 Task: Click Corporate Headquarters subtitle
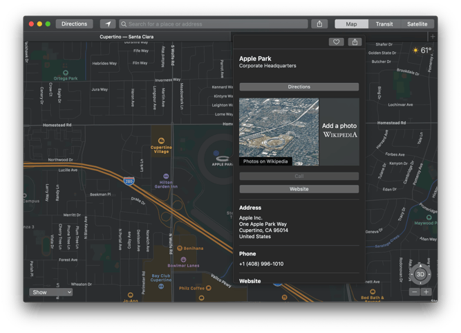point(267,66)
